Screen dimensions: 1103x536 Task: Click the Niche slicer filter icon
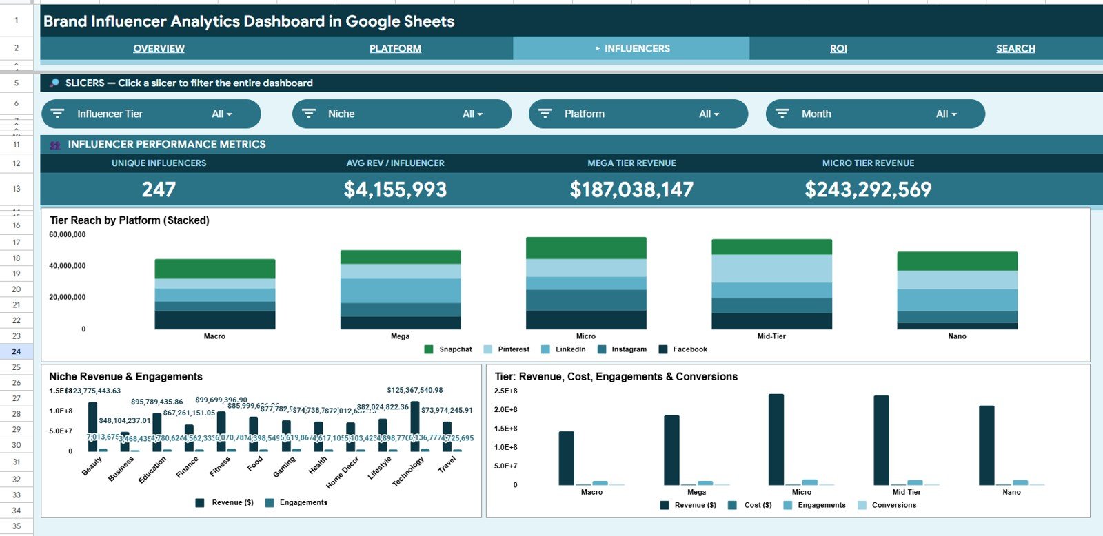(x=309, y=114)
